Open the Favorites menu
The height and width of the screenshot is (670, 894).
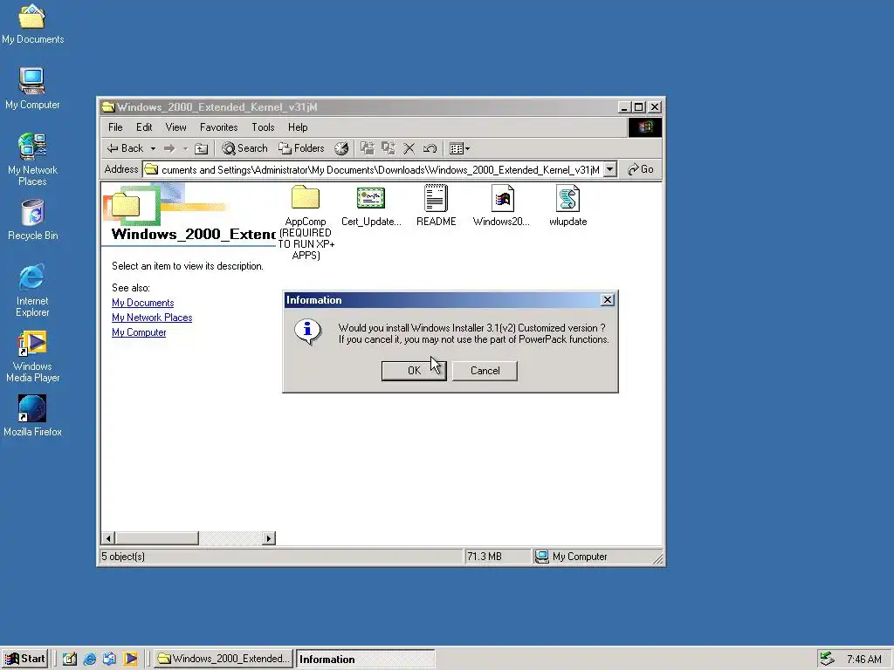[218, 127]
